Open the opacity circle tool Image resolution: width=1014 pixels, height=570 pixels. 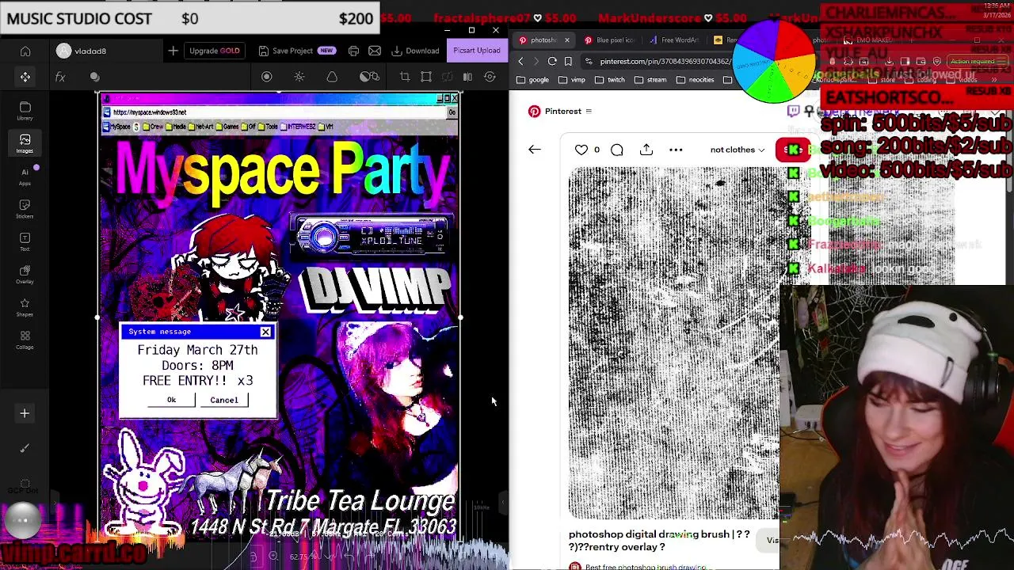tap(267, 77)
